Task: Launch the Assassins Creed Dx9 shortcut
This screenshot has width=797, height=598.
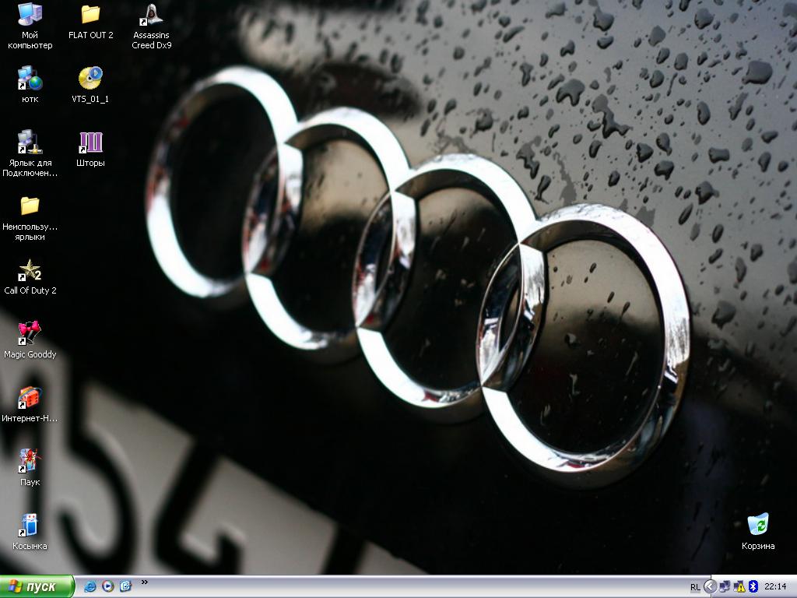Action: pyautogui.click(x=151, y=15)
